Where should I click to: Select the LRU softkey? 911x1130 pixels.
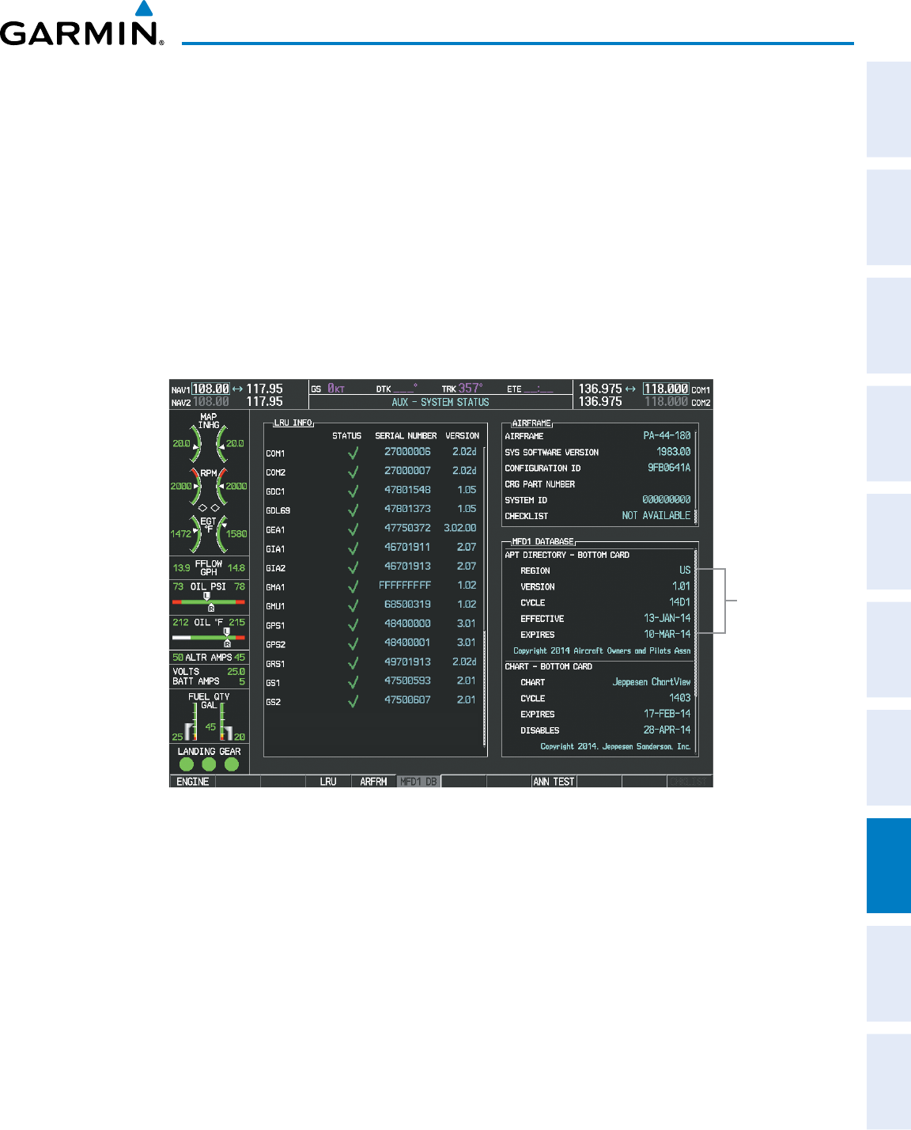click(328, 781)
